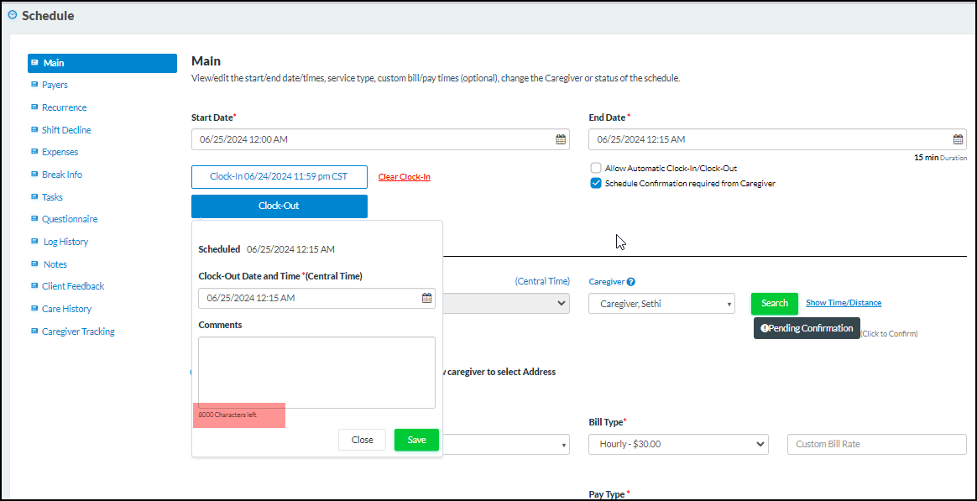Enable Allow Automatic Clock-In/Clock-Out checkbox
The image size is (977, 501).
pyautogui.click(x=596, y=168)
